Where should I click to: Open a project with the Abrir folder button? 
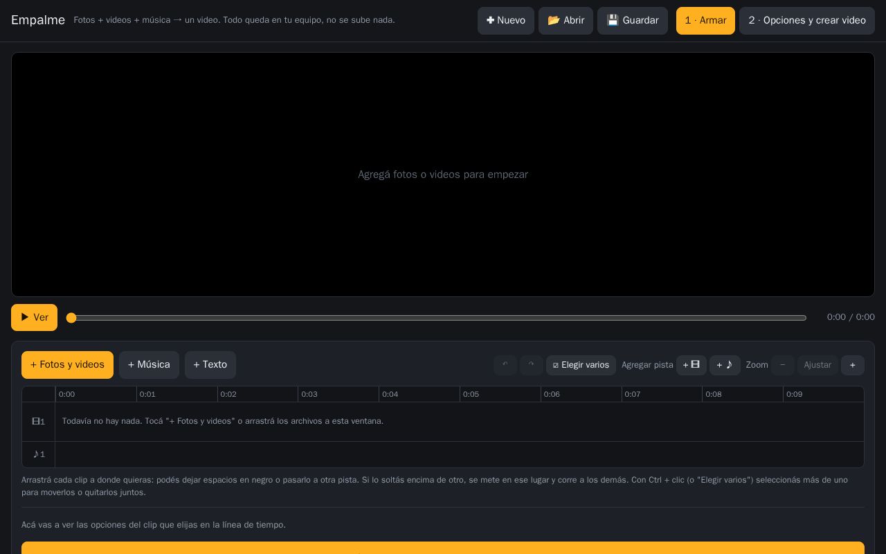pyautogui.click(x=566, y=21)
